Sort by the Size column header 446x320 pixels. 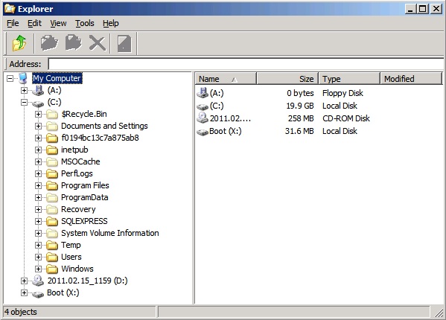point(287,79)
